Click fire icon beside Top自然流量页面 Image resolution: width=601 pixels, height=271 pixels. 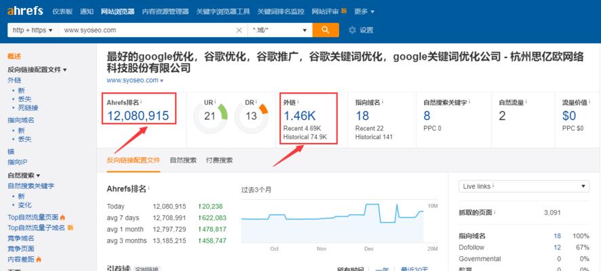62,217
